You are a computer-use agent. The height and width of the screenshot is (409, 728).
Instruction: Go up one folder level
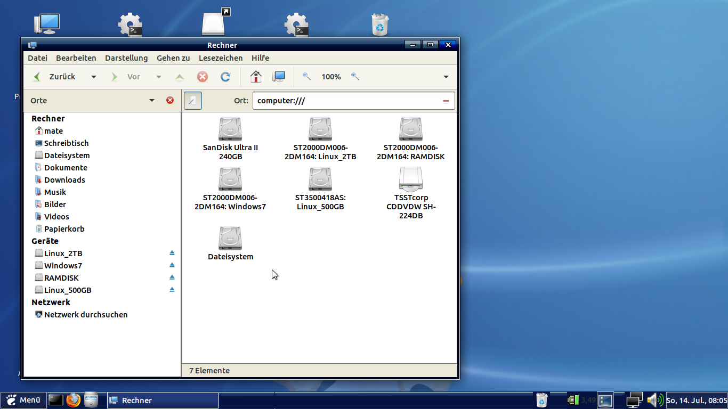(x=180, y=77)
